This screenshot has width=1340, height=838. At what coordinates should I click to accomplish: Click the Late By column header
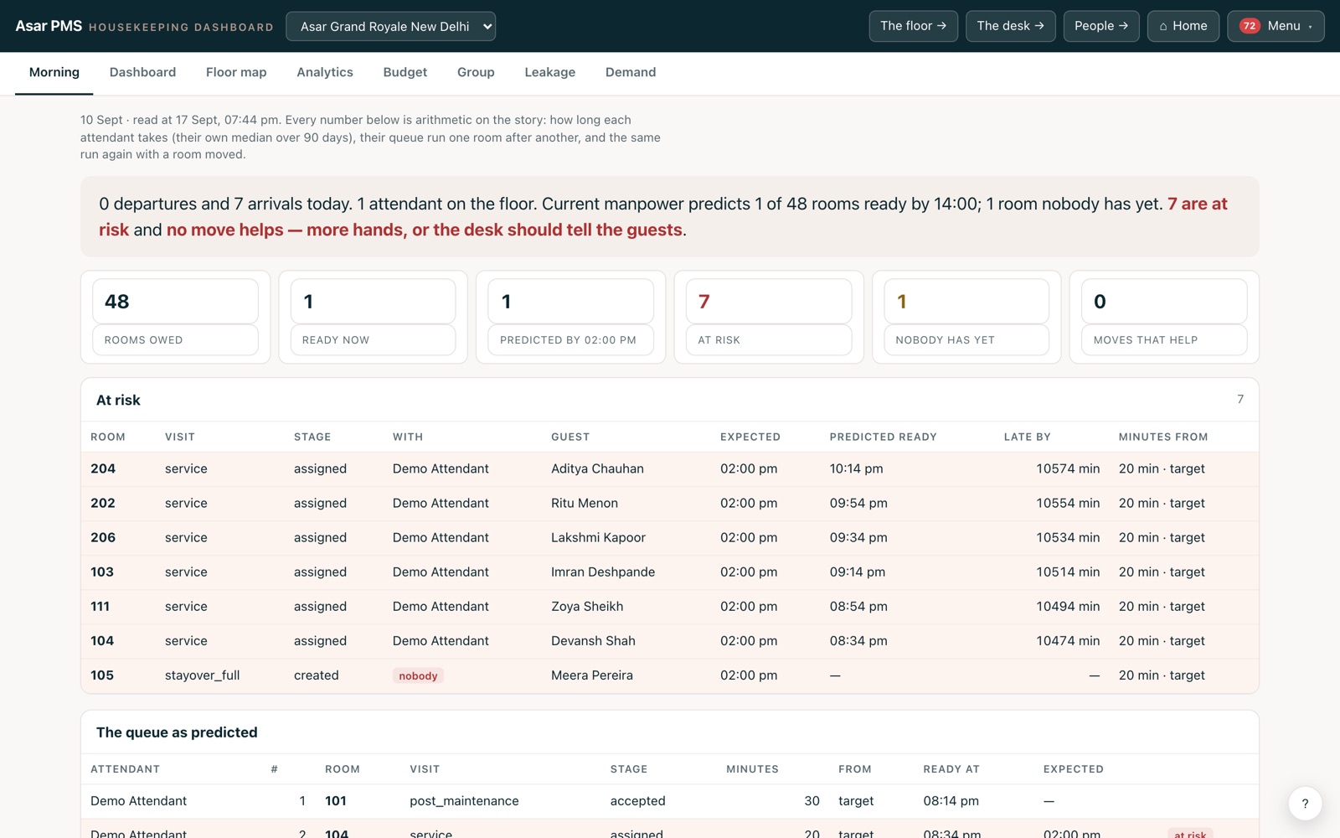[1027, 437]
